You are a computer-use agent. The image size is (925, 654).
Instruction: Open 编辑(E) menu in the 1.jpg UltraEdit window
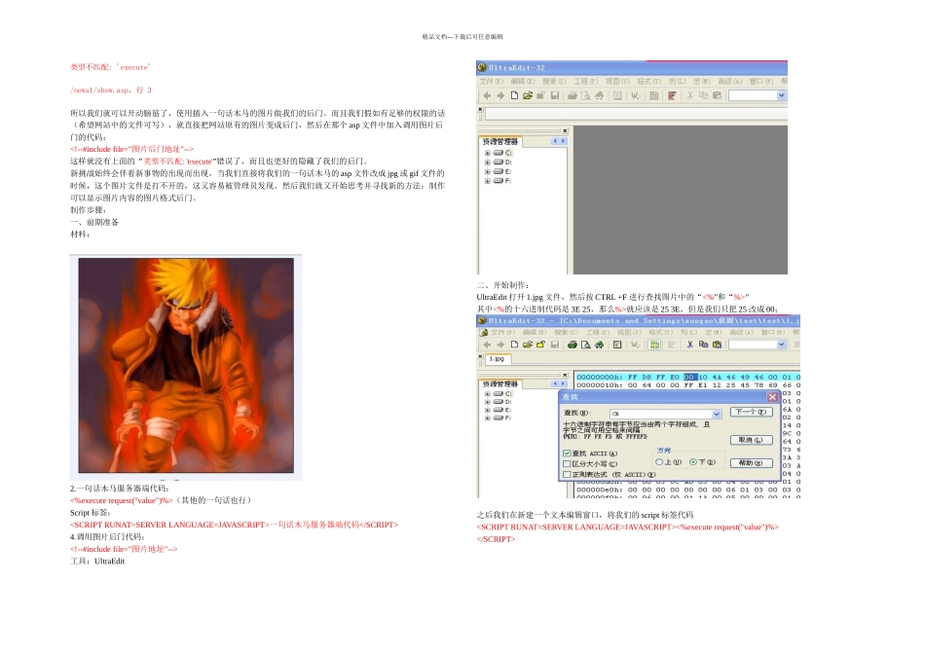pos(534,332)
